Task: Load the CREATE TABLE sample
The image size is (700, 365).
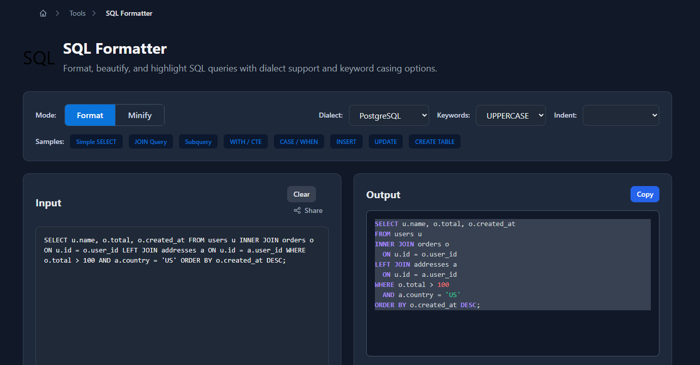Action: click(x=435, y=142)
